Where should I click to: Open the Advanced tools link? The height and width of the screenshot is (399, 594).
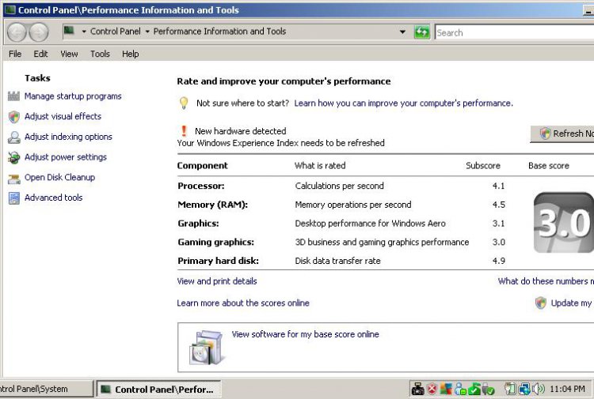click(x=53, y=198)
